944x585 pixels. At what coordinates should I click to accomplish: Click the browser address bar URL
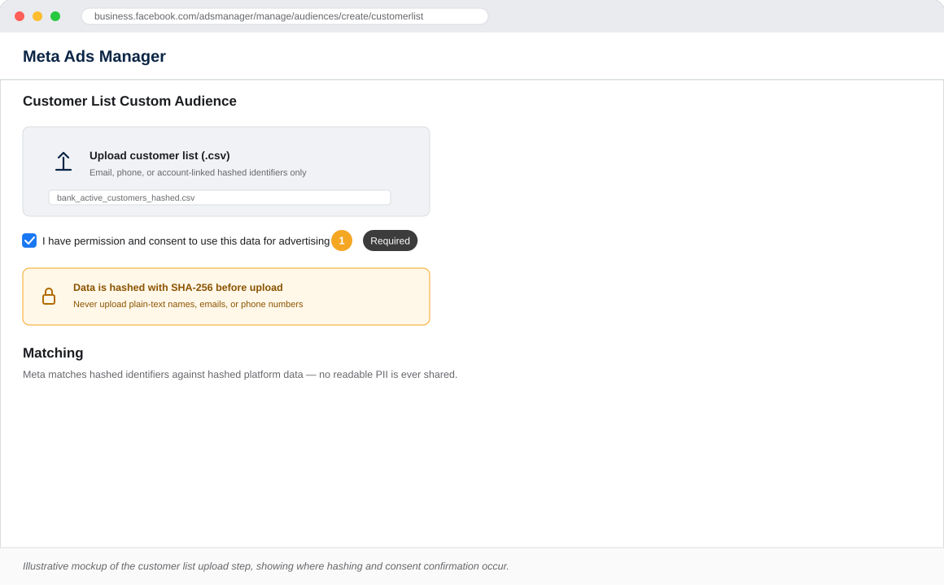pyautogui.click(x=285, y=16)
